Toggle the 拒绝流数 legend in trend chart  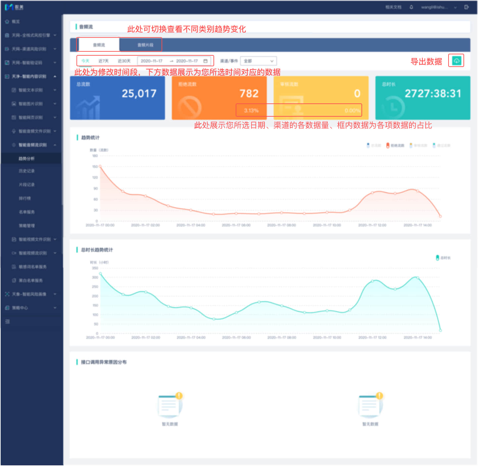pos(395,146)
